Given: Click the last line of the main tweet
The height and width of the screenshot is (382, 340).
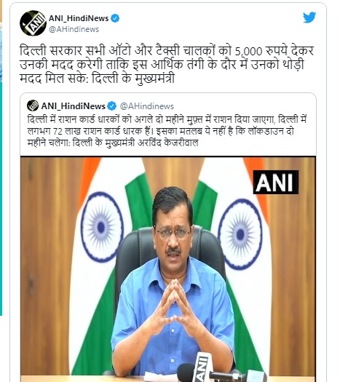Looking at the screenshot, I should coord(97,79).
